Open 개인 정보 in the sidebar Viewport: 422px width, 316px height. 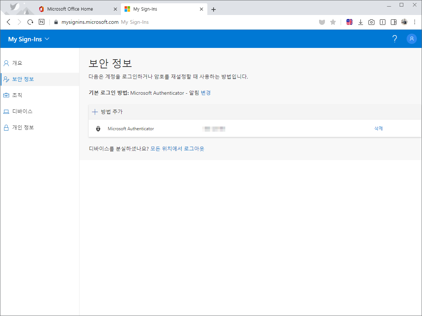[40, 127]
